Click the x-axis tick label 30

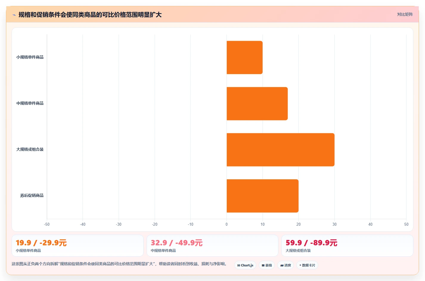point(334,224)
